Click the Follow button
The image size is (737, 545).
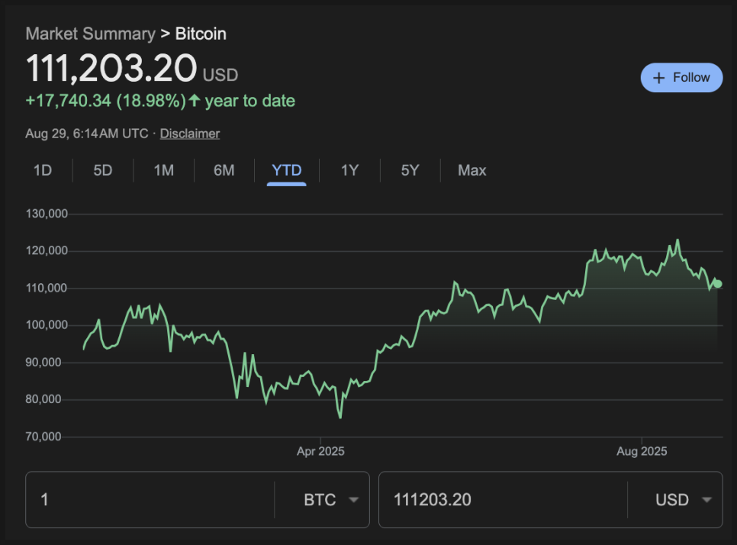[681, 78]
